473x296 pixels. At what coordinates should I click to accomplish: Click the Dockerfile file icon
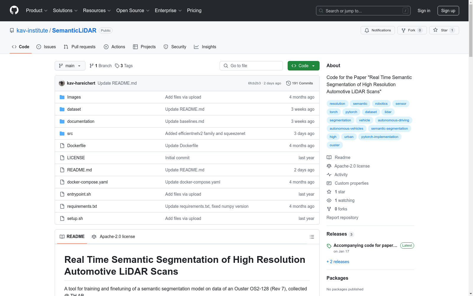[x=62, y=146]
